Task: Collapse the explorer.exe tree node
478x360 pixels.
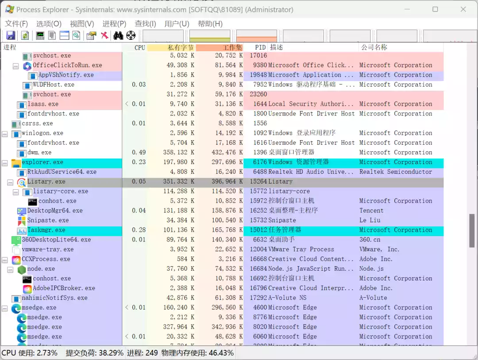Action: click(5, 163)
